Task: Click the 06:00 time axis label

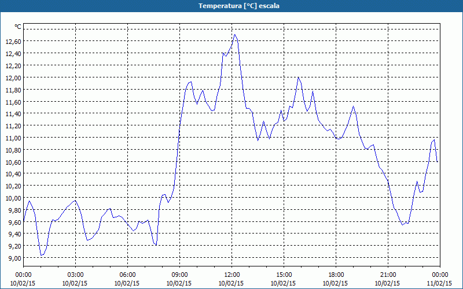Action: point(127,275)
